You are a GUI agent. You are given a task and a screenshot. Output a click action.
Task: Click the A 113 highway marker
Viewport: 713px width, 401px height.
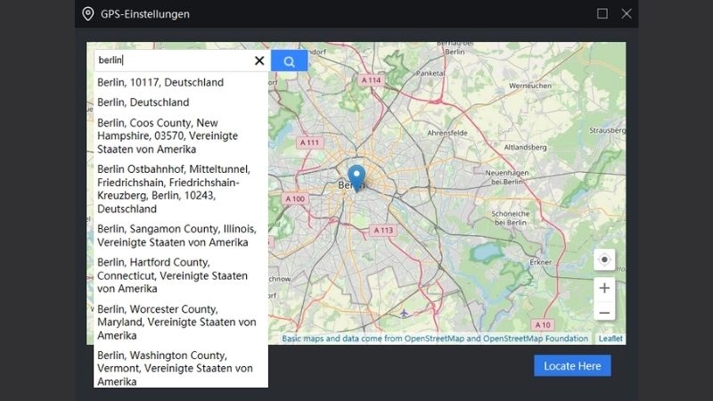point(383,230)
